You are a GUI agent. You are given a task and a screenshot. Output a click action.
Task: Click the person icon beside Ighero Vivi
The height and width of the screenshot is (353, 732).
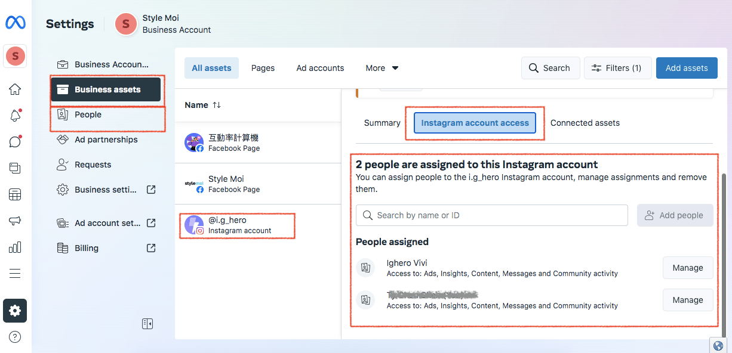(365, 268)
